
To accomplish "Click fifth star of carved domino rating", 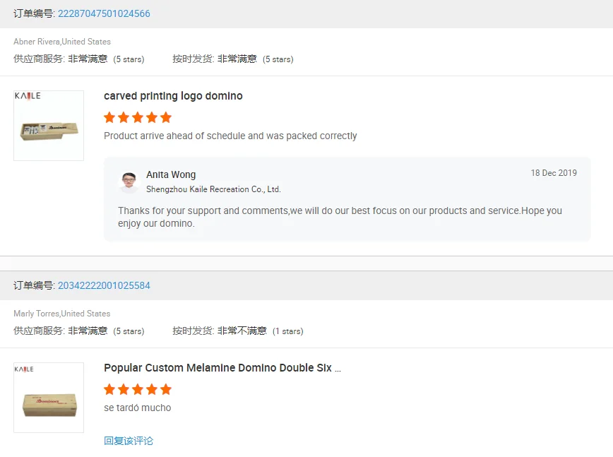I will (166, 117).
